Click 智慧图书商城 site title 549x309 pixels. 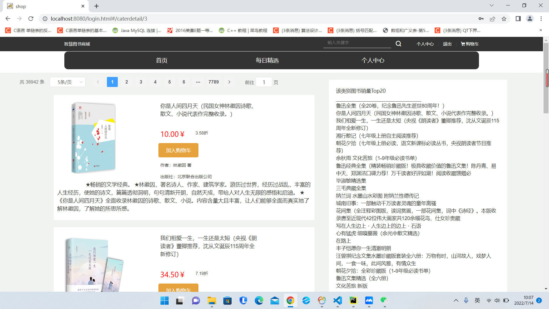click(77, 44)
